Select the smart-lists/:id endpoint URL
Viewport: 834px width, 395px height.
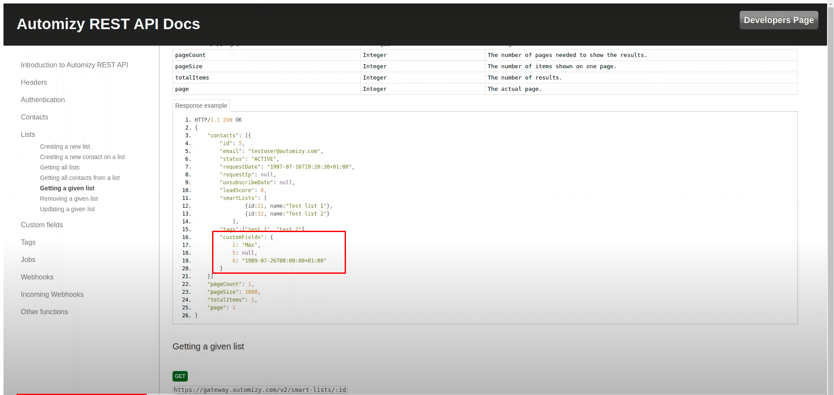click(x=260, y=390)
